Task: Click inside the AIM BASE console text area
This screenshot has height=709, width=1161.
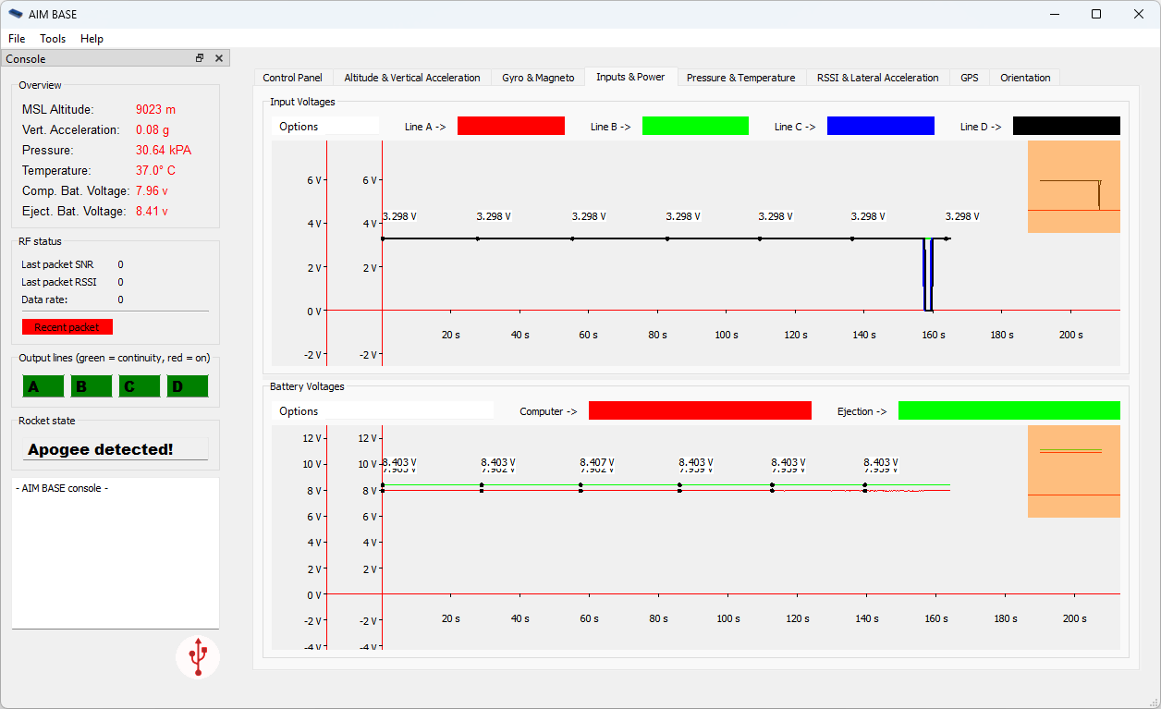Action: 116,553
